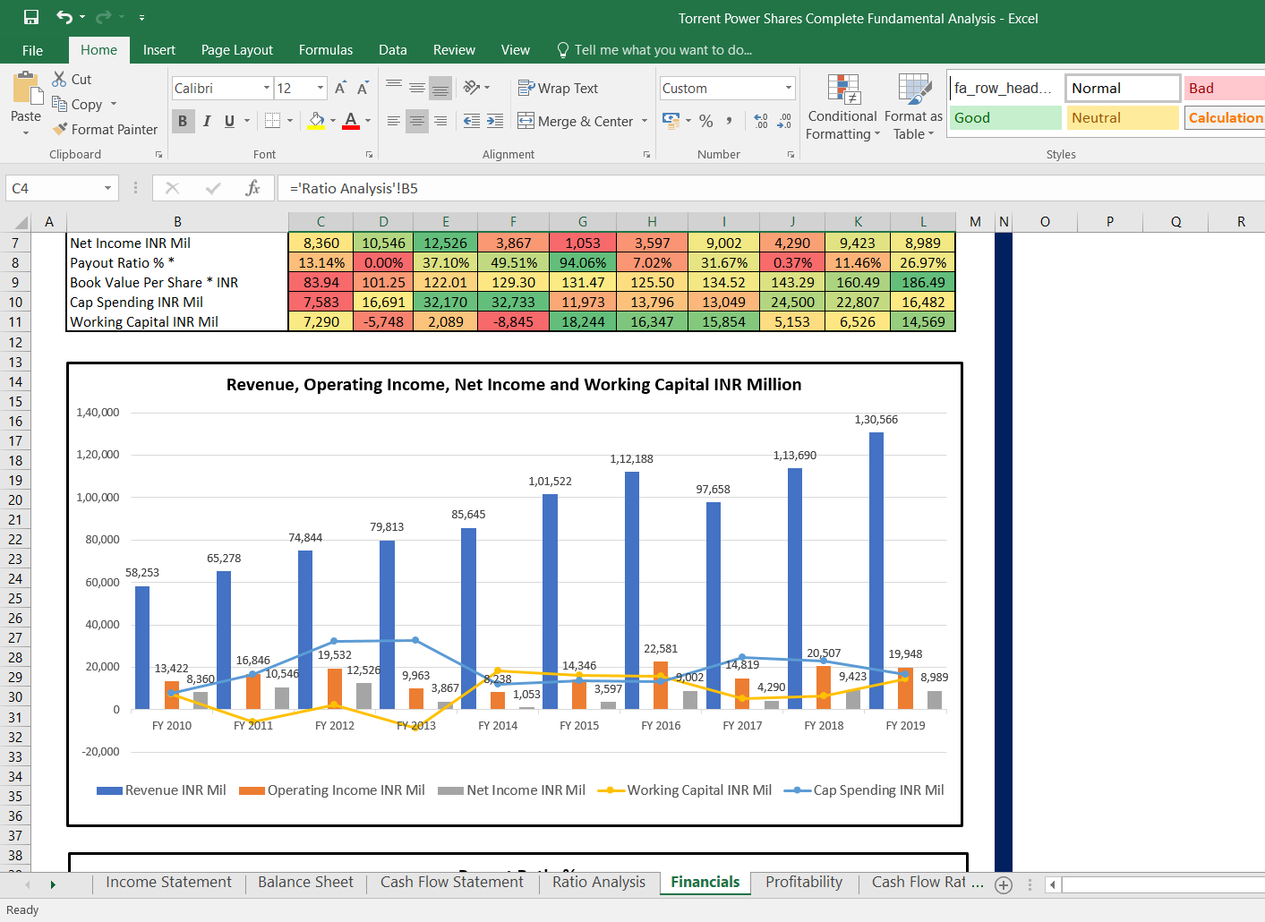Align text to the right
Image resolution: width=1265 pixels, height=922 pixels.
(440, 121)
